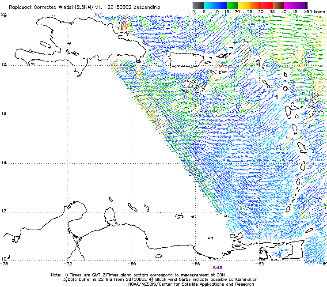Screen dimensions: 327x287
Task: Click the brown 35-40 knots legend swatch
Action: 278,5
